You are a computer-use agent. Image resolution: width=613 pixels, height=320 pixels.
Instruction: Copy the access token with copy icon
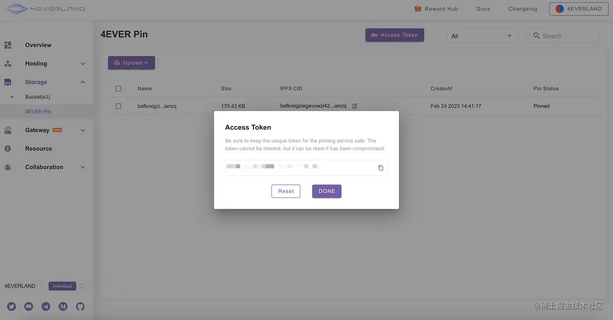(x=380, y=168)
